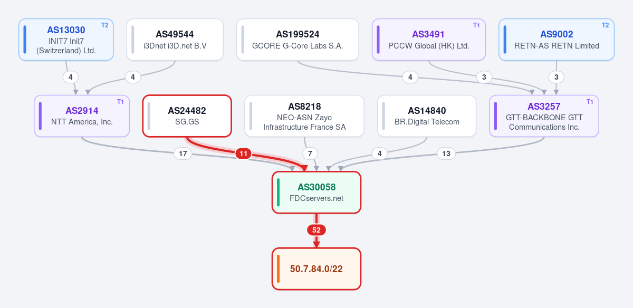Viewport: 633px width, 308px height.
Task: Click the 13 edge label badge
Action: click(446, 154)
